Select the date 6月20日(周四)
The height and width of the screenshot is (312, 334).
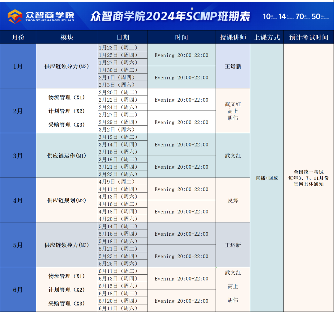[123, 301]
